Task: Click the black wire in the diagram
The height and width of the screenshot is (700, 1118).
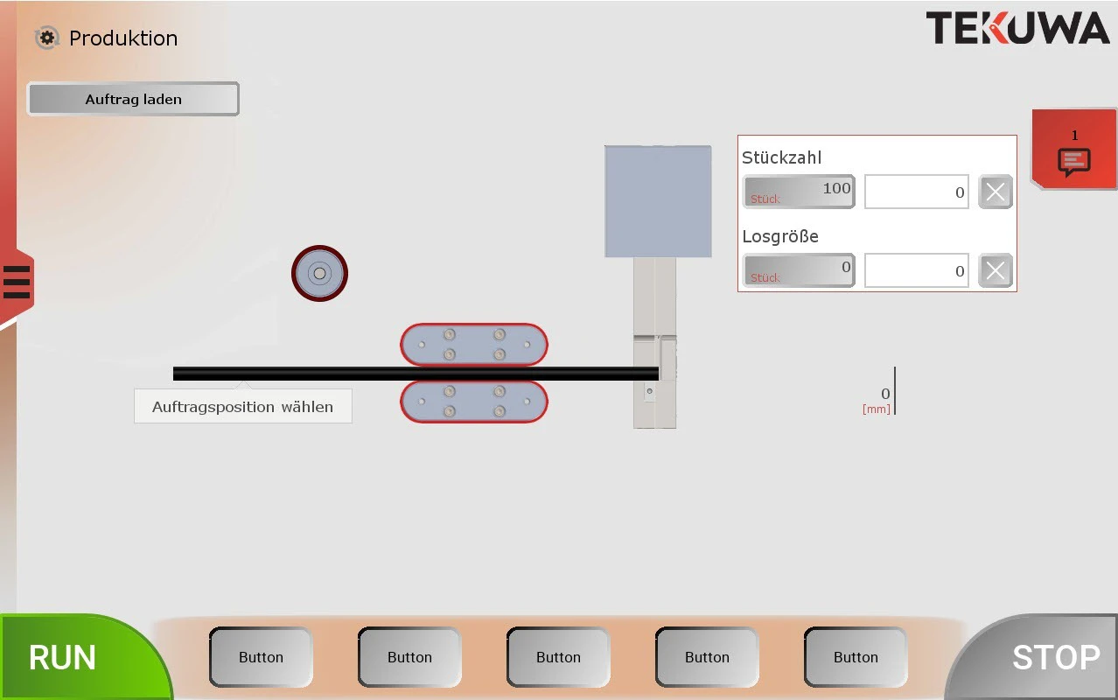Action: tap(289, 374)
